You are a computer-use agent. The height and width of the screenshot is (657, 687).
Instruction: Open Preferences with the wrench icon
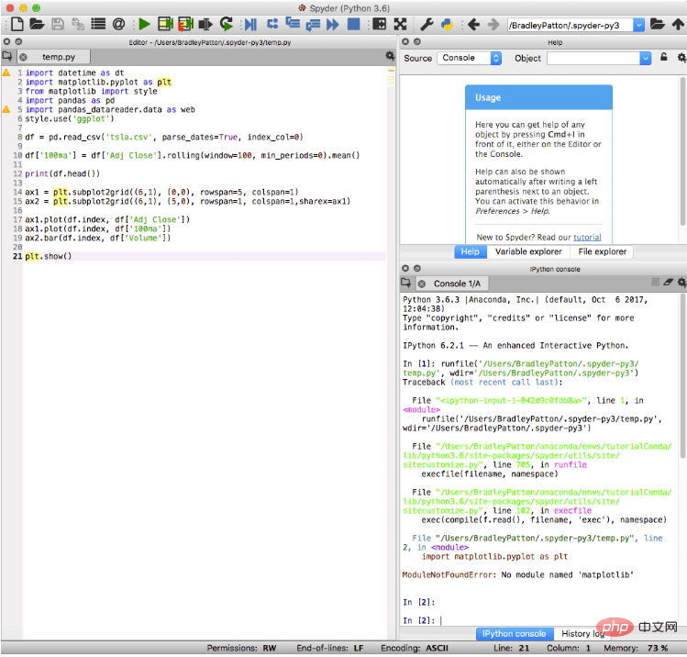(x=427, y=24)
